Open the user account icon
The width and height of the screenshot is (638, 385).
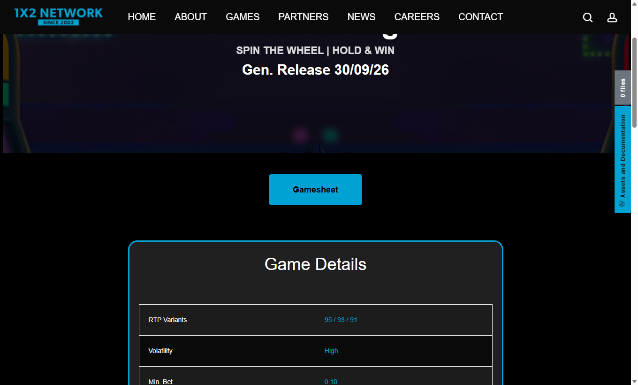pyautogui.click(x=612, y=17)
